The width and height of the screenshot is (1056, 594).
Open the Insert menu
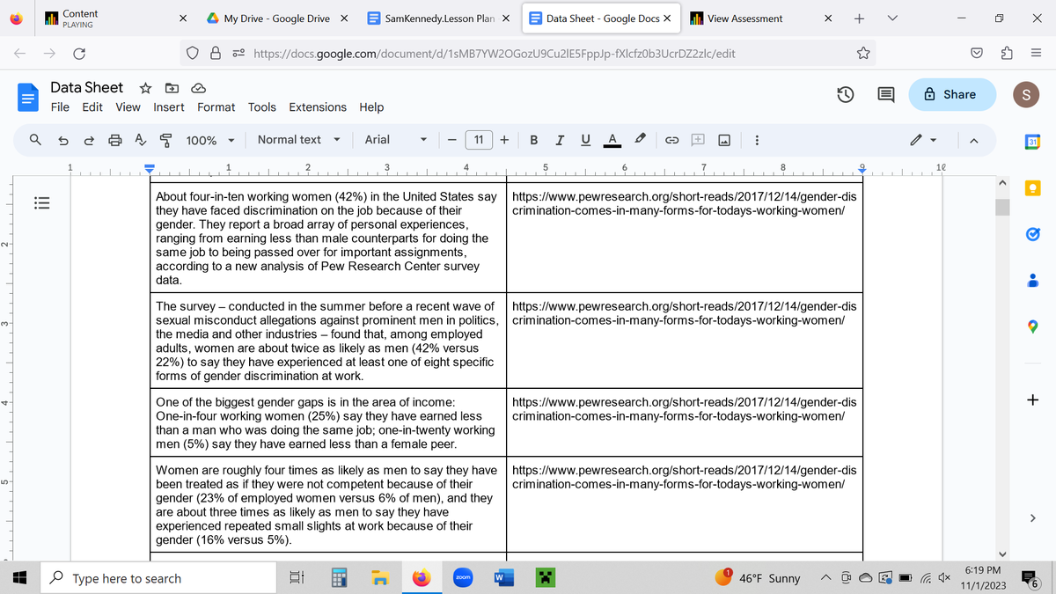169,106
